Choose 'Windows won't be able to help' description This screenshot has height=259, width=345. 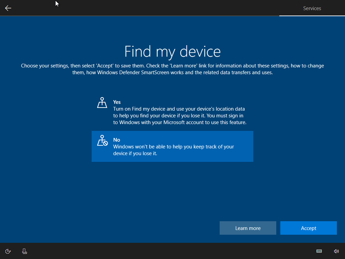[x=173, y=150]
